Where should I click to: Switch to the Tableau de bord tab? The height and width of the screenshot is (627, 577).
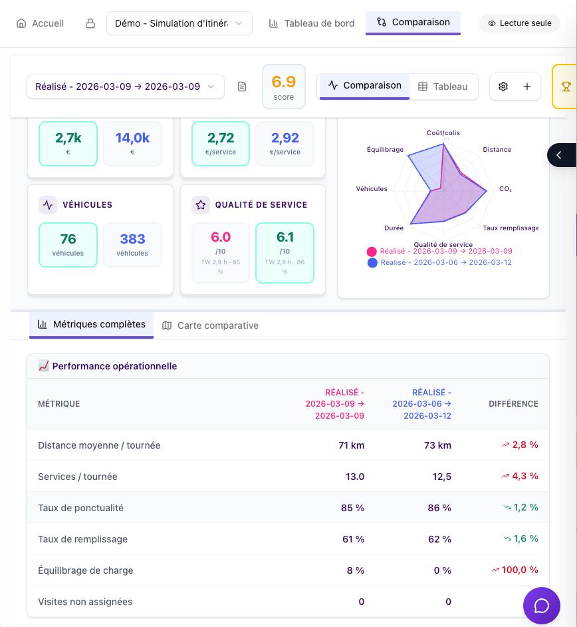pyautogui.click(x=312, y=23)
